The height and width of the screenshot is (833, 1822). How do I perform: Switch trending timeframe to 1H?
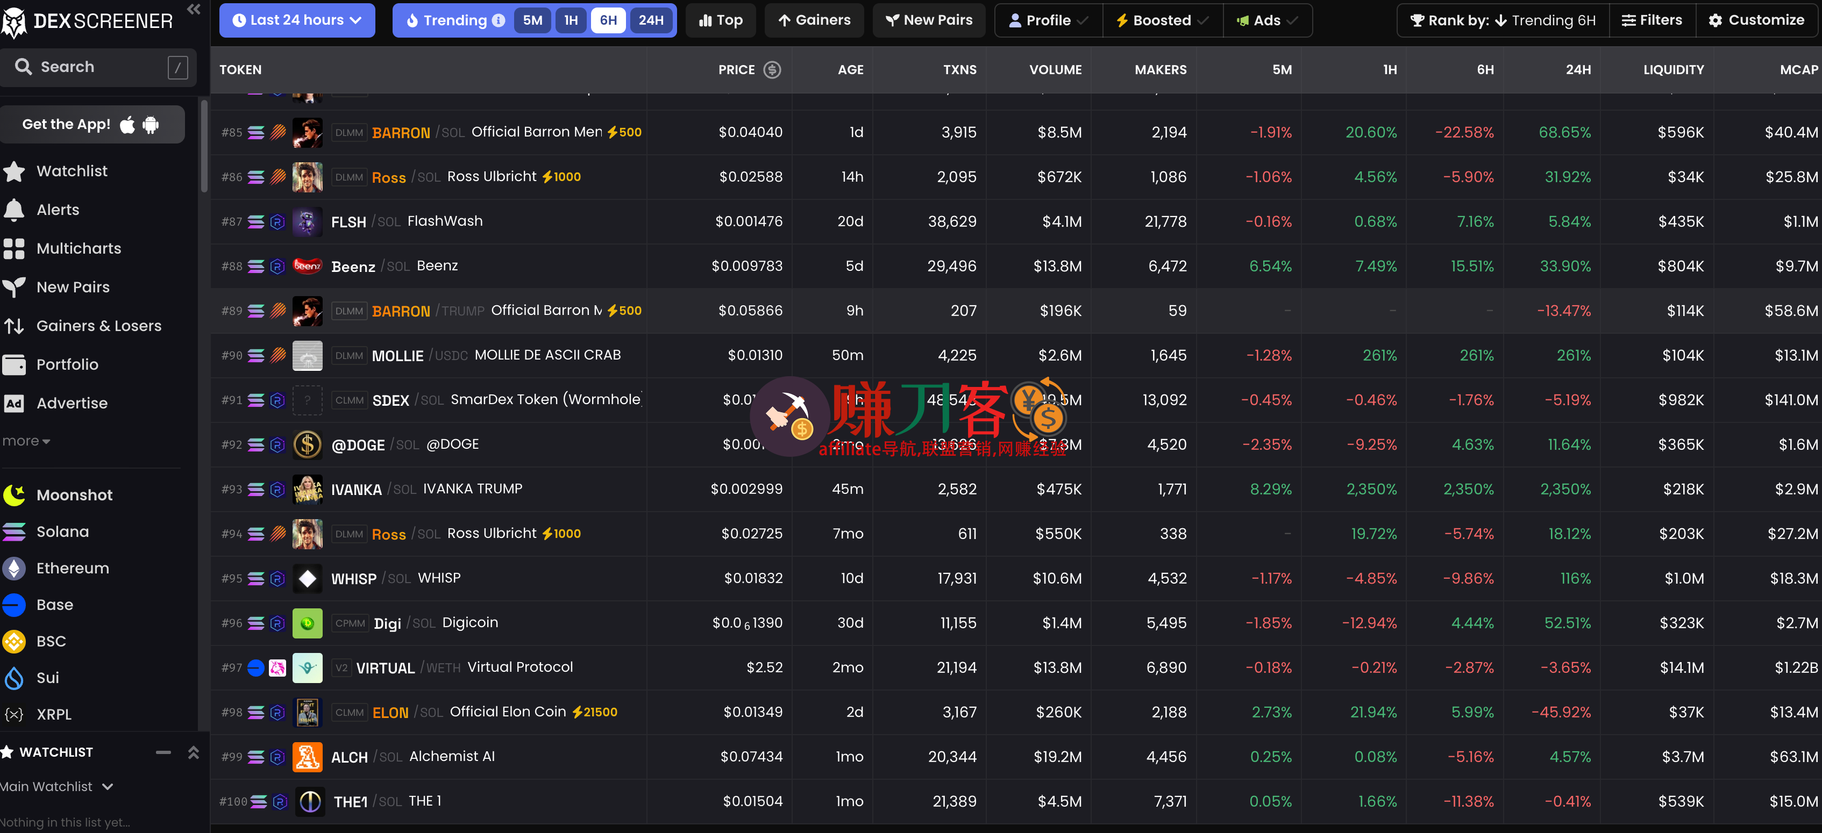click(x=571, y=20)
